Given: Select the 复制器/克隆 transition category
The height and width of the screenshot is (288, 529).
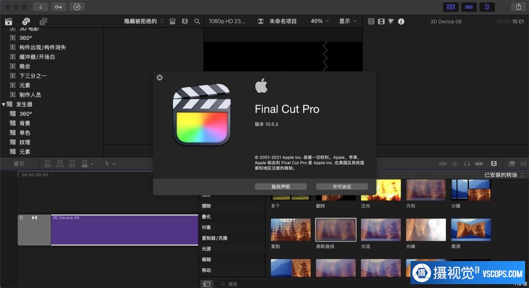Looking at the screenshot, I should click(x=215, y=238).
